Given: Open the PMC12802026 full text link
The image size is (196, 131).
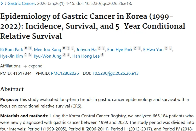Looking at the screenshot, I should point(65,73).
